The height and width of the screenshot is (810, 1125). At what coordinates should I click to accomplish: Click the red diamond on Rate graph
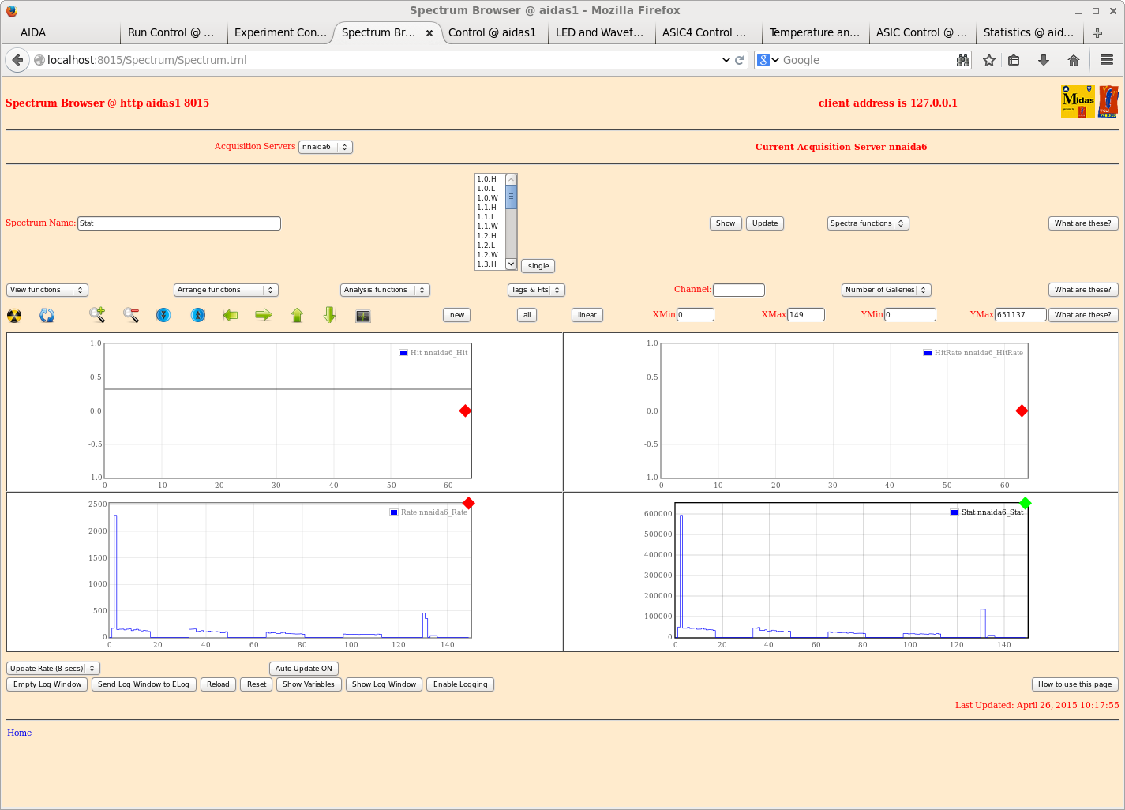(x=468, y=503)
